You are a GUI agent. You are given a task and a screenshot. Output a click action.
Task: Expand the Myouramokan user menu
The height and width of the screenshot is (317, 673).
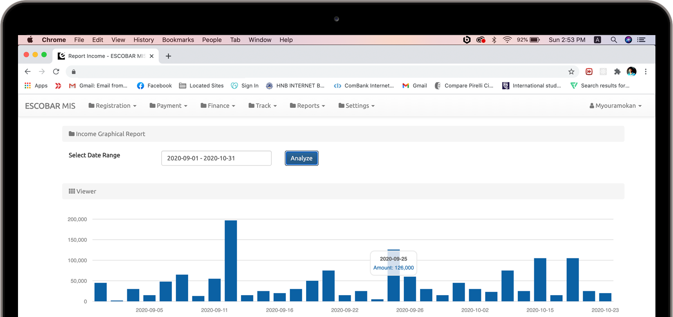[x=615, y=106]
